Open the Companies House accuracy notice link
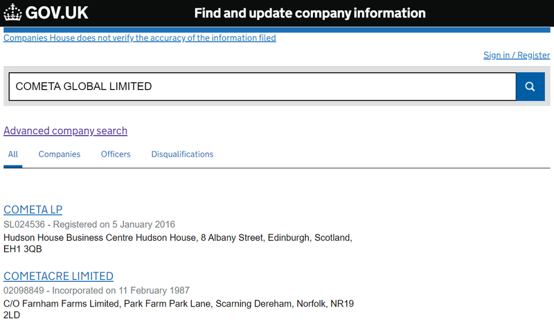Screen dimensions: 554x324 pos(140,38)
